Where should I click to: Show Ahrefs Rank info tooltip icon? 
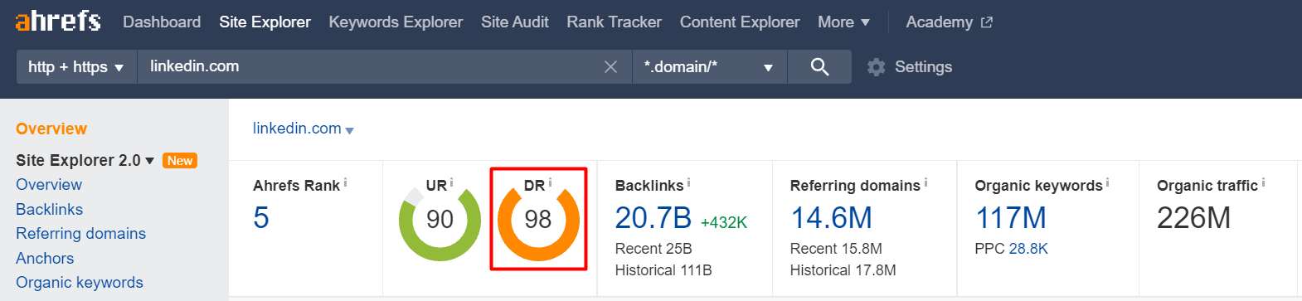coord(346,182)
